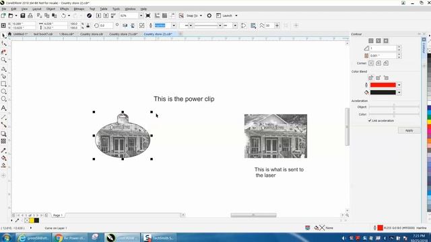Open the contour fill color dropdown
431x242 pixels.
pyautogui.click(x=399, y=93)
